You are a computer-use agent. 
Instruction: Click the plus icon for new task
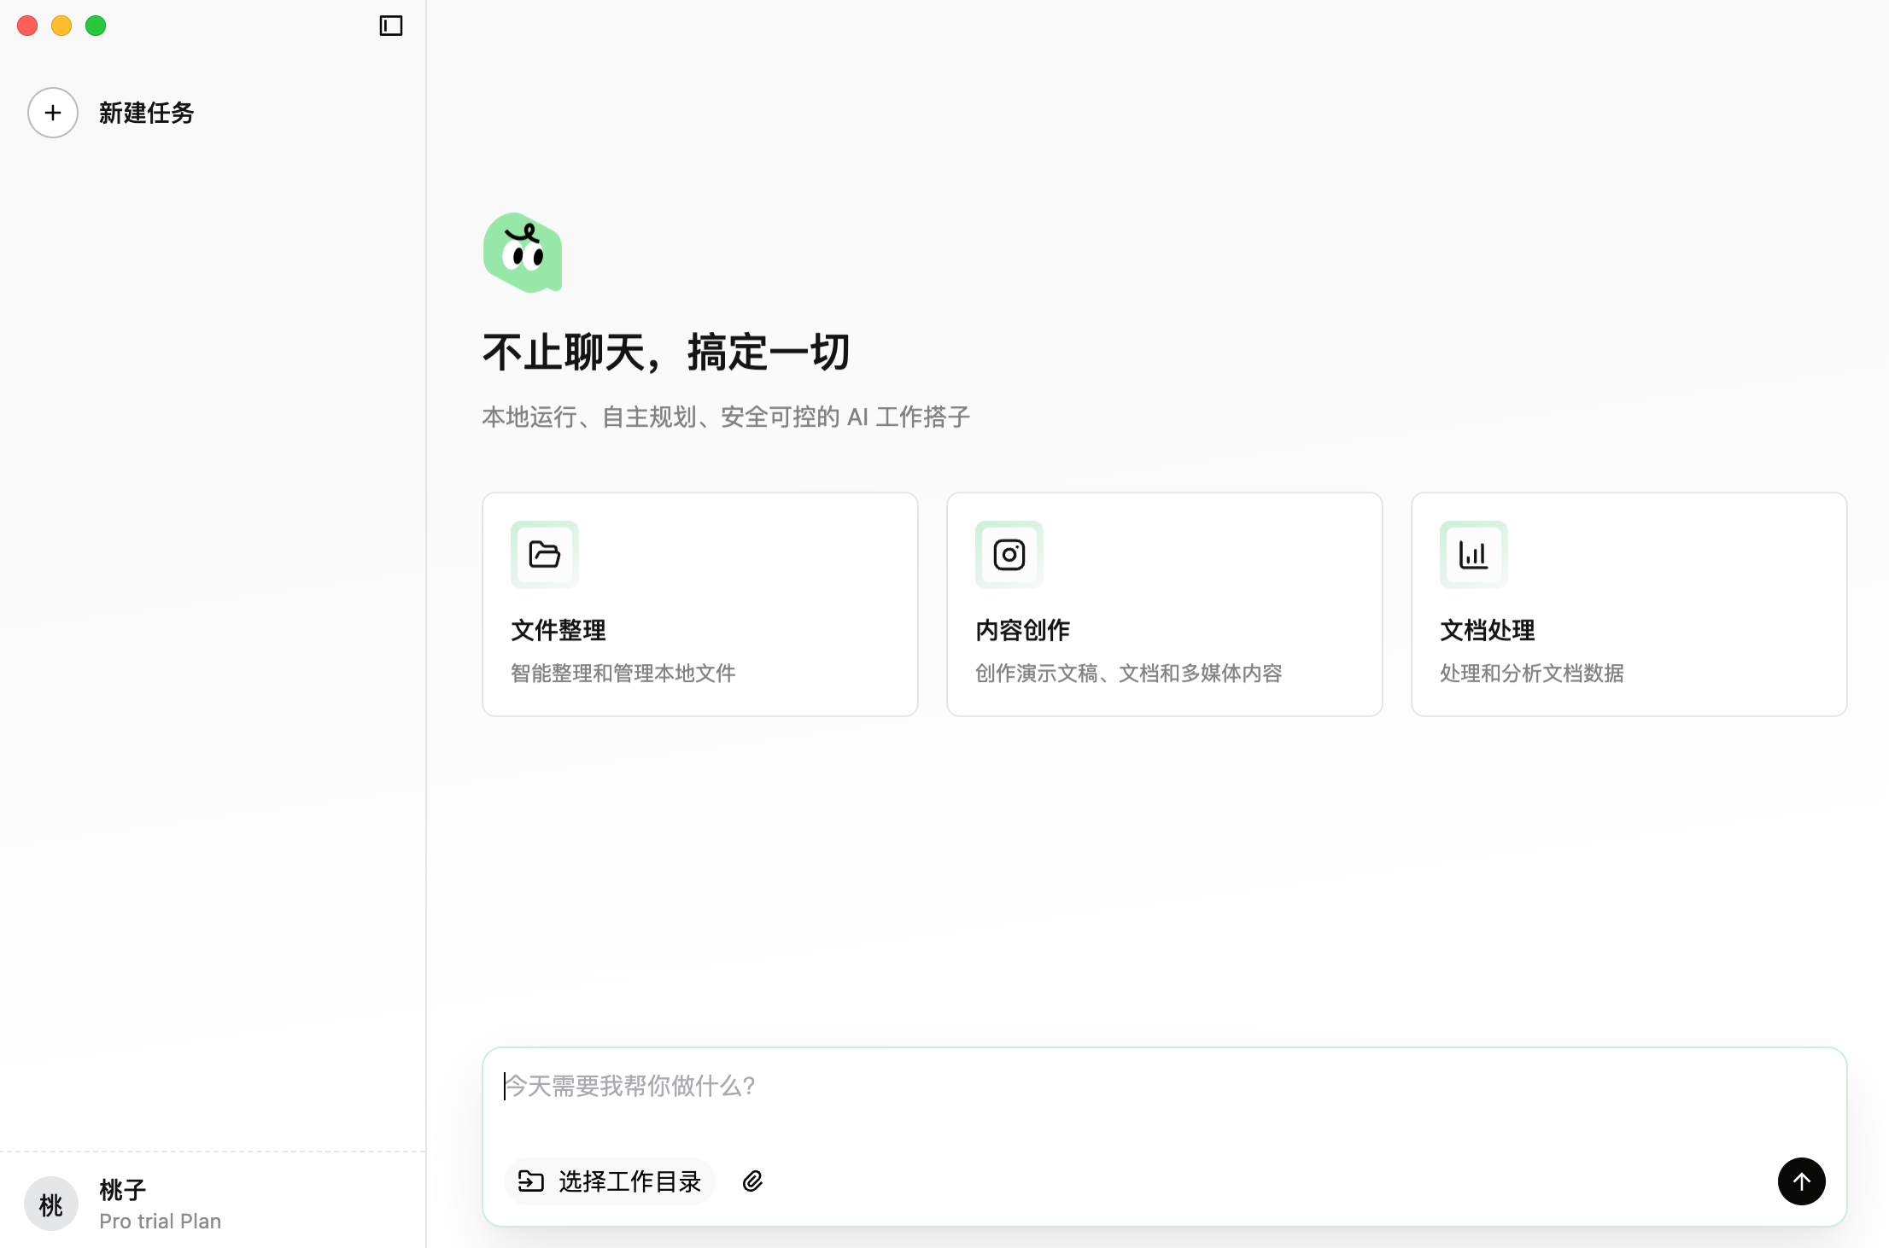[x=52, y=112]
